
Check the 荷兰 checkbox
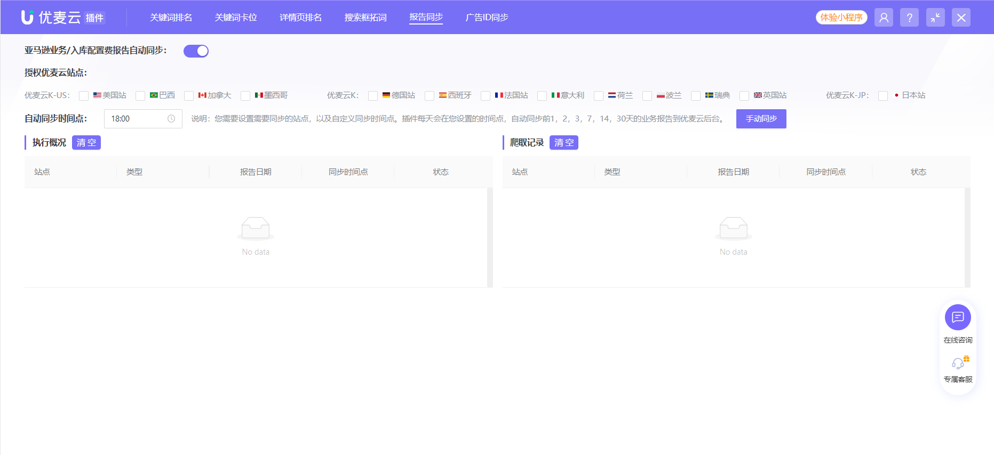[599, 96]
